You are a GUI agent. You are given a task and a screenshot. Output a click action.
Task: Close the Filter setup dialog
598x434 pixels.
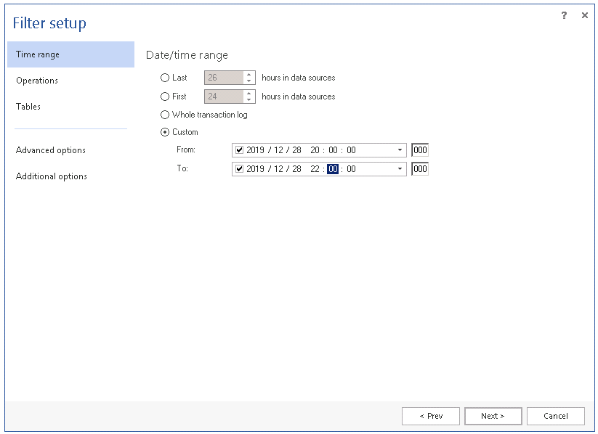[584, 15]
